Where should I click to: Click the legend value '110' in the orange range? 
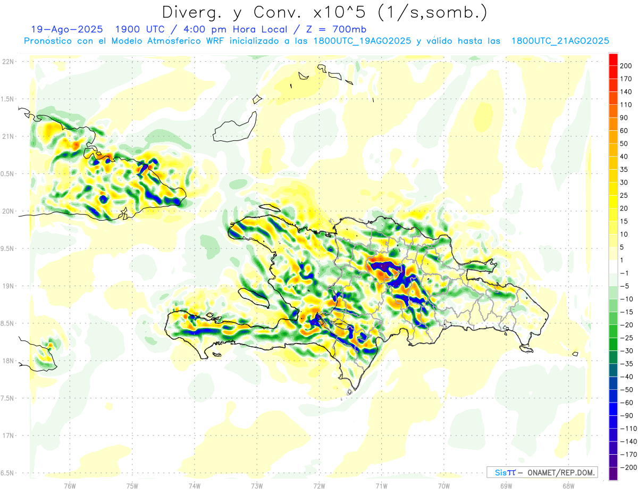coord(626,105)
